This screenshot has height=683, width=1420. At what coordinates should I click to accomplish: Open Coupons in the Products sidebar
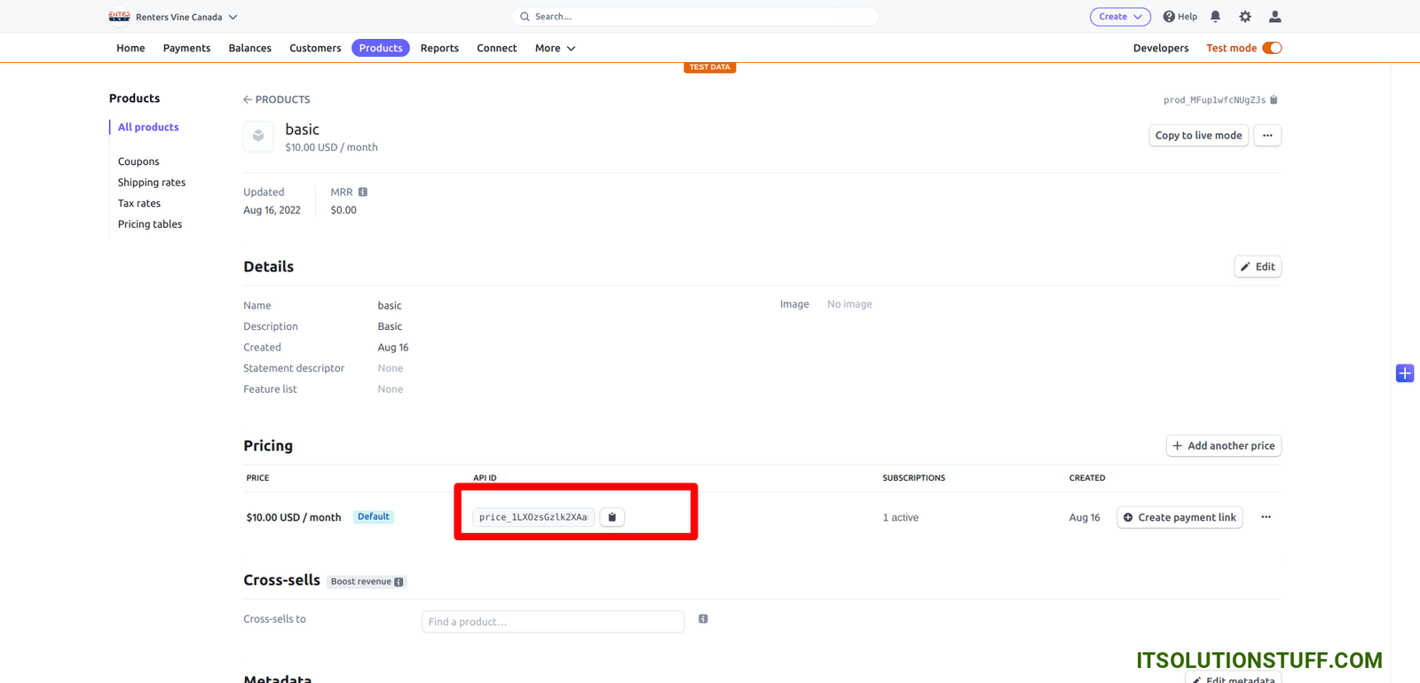tap(138, 161)
